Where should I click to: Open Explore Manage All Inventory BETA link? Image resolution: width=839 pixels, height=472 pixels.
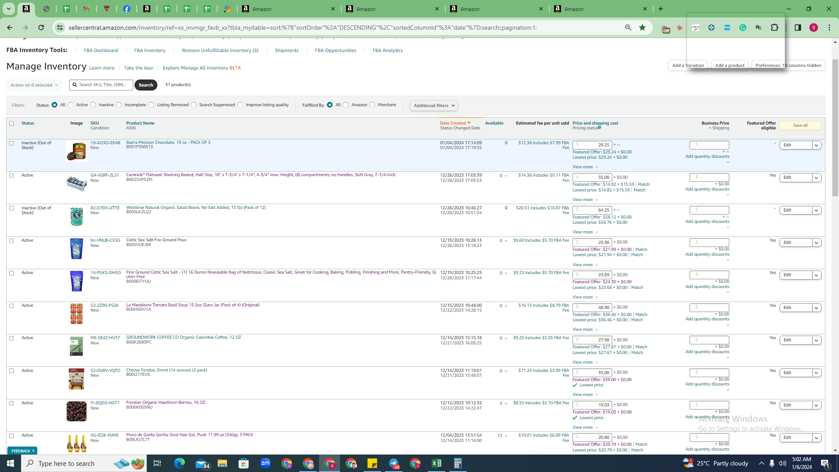pos(202,68)
